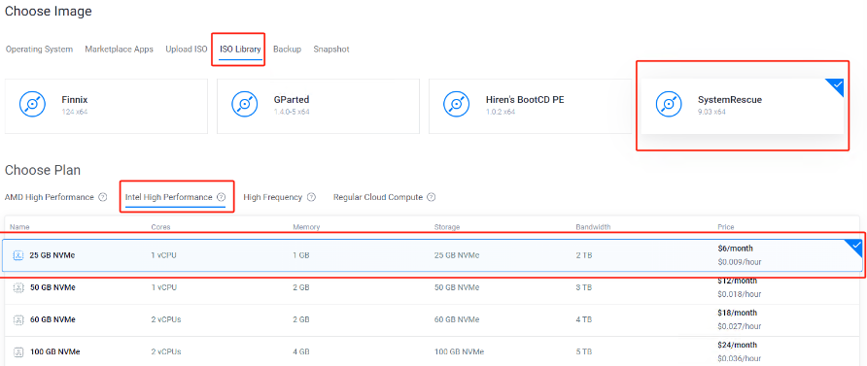
Task: Open the Upload ISO tab
Action: click(x=187, y=50)
